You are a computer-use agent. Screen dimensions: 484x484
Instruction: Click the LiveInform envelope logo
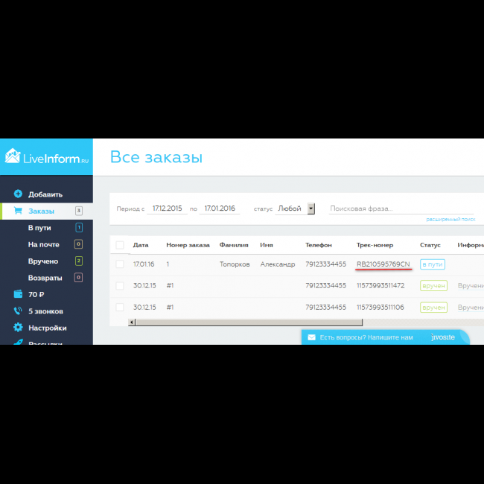13,156
